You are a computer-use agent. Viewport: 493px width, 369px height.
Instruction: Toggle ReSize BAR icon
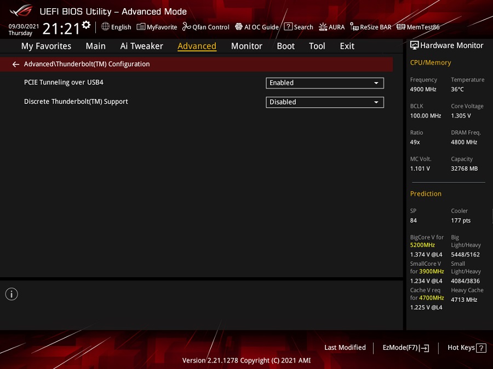click(354, 27)
